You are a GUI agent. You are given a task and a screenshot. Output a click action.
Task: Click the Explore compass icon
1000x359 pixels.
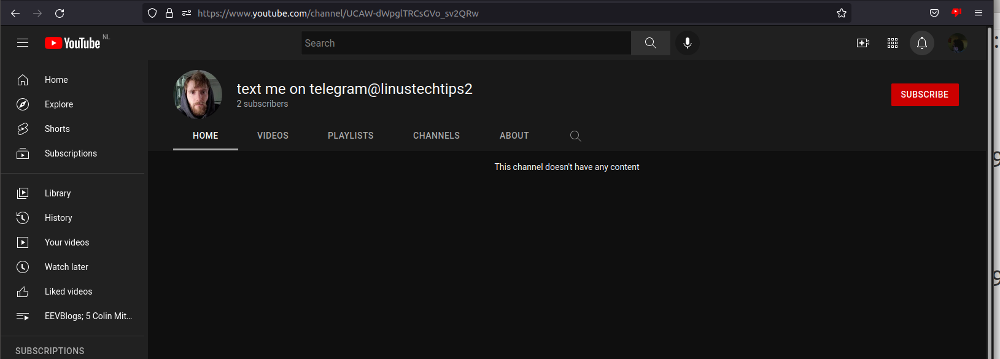[x=23, y=104]
